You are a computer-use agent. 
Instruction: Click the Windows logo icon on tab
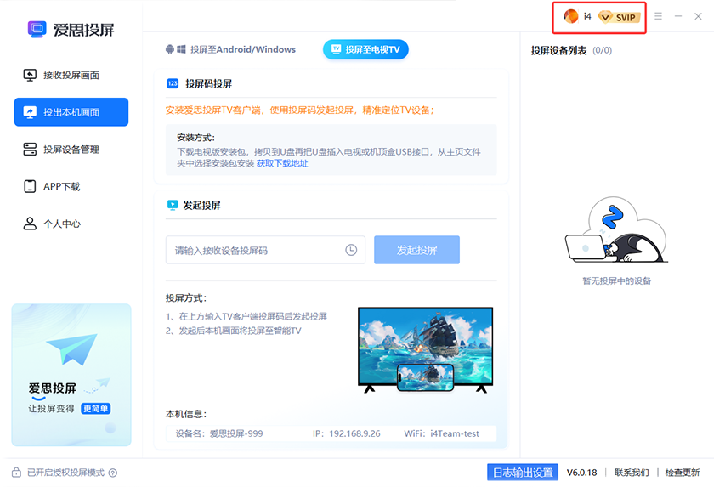coord(181,49)
